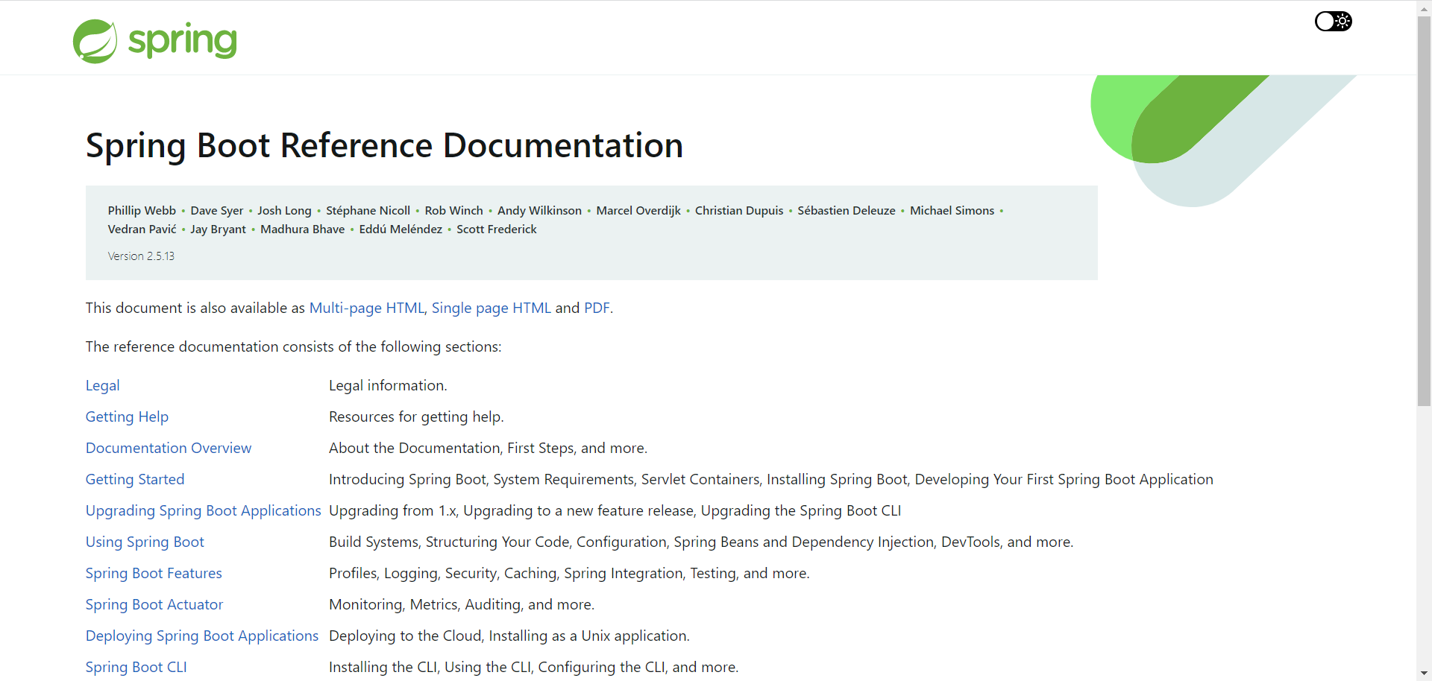The image size is (1432, 681).
Task: Click author name 'Eddú Meléndez'
Action: [401, 229]
